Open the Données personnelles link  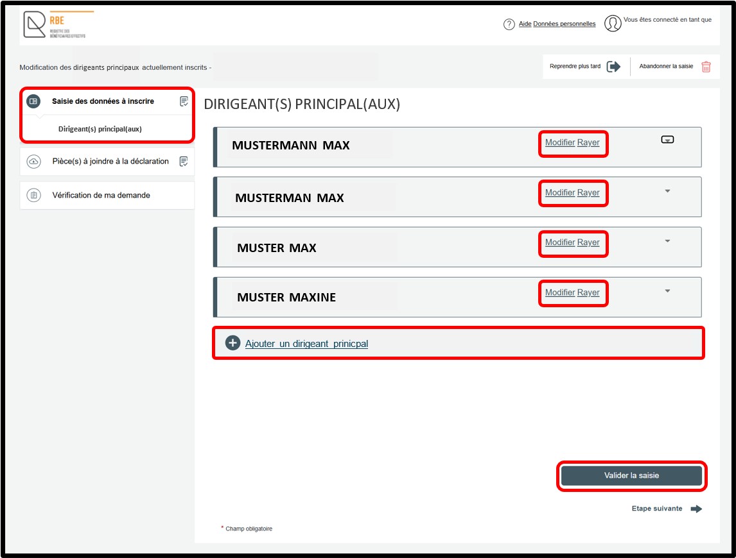tap(564, 24)
